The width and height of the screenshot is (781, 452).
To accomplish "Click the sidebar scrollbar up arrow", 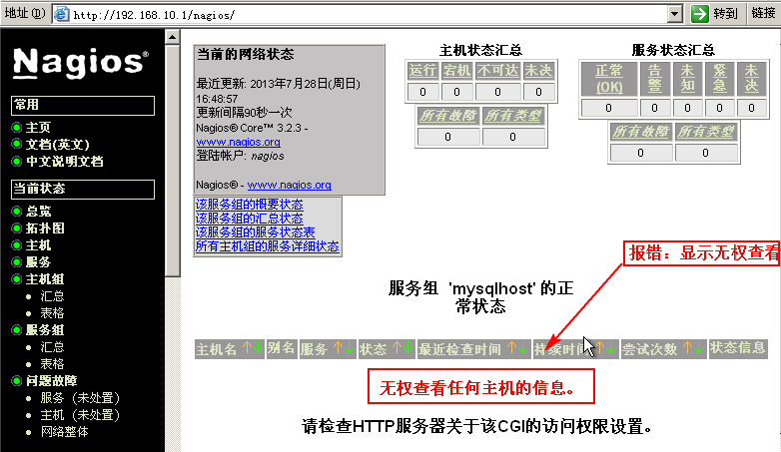I will (x=173, y=37).
